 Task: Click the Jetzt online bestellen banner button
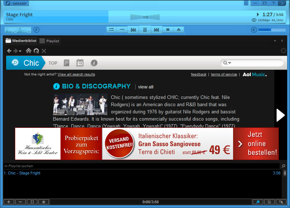[x=256, y=144]
